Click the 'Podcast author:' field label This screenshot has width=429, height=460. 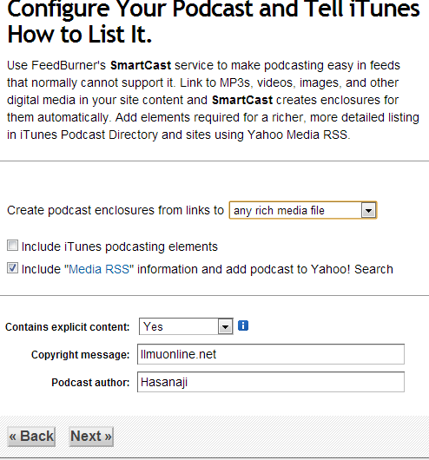[x=90, y=383]
